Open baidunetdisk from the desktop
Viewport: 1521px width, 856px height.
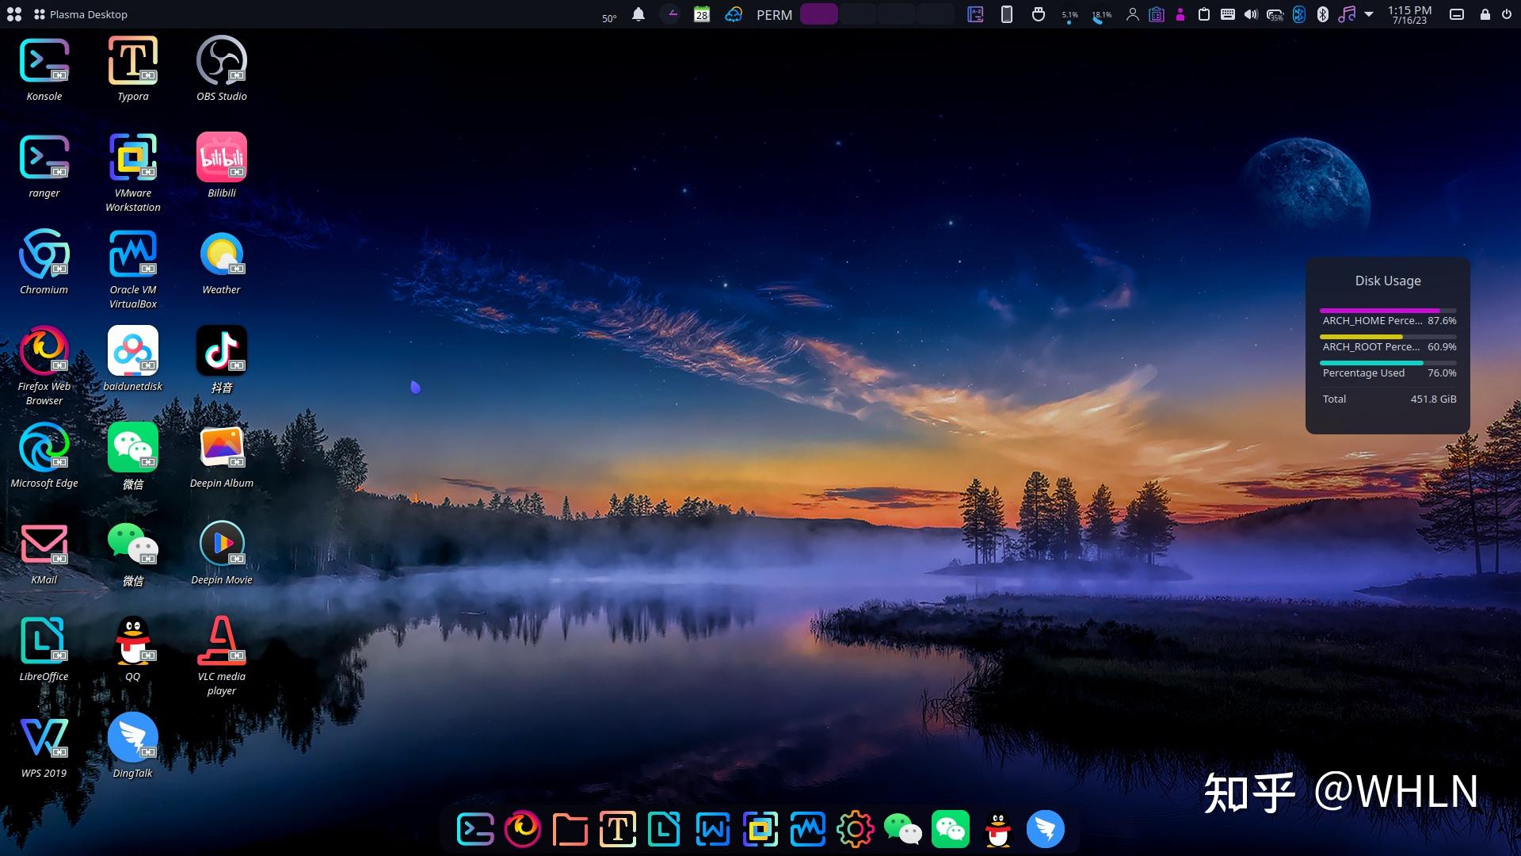(x=132, y=351)
